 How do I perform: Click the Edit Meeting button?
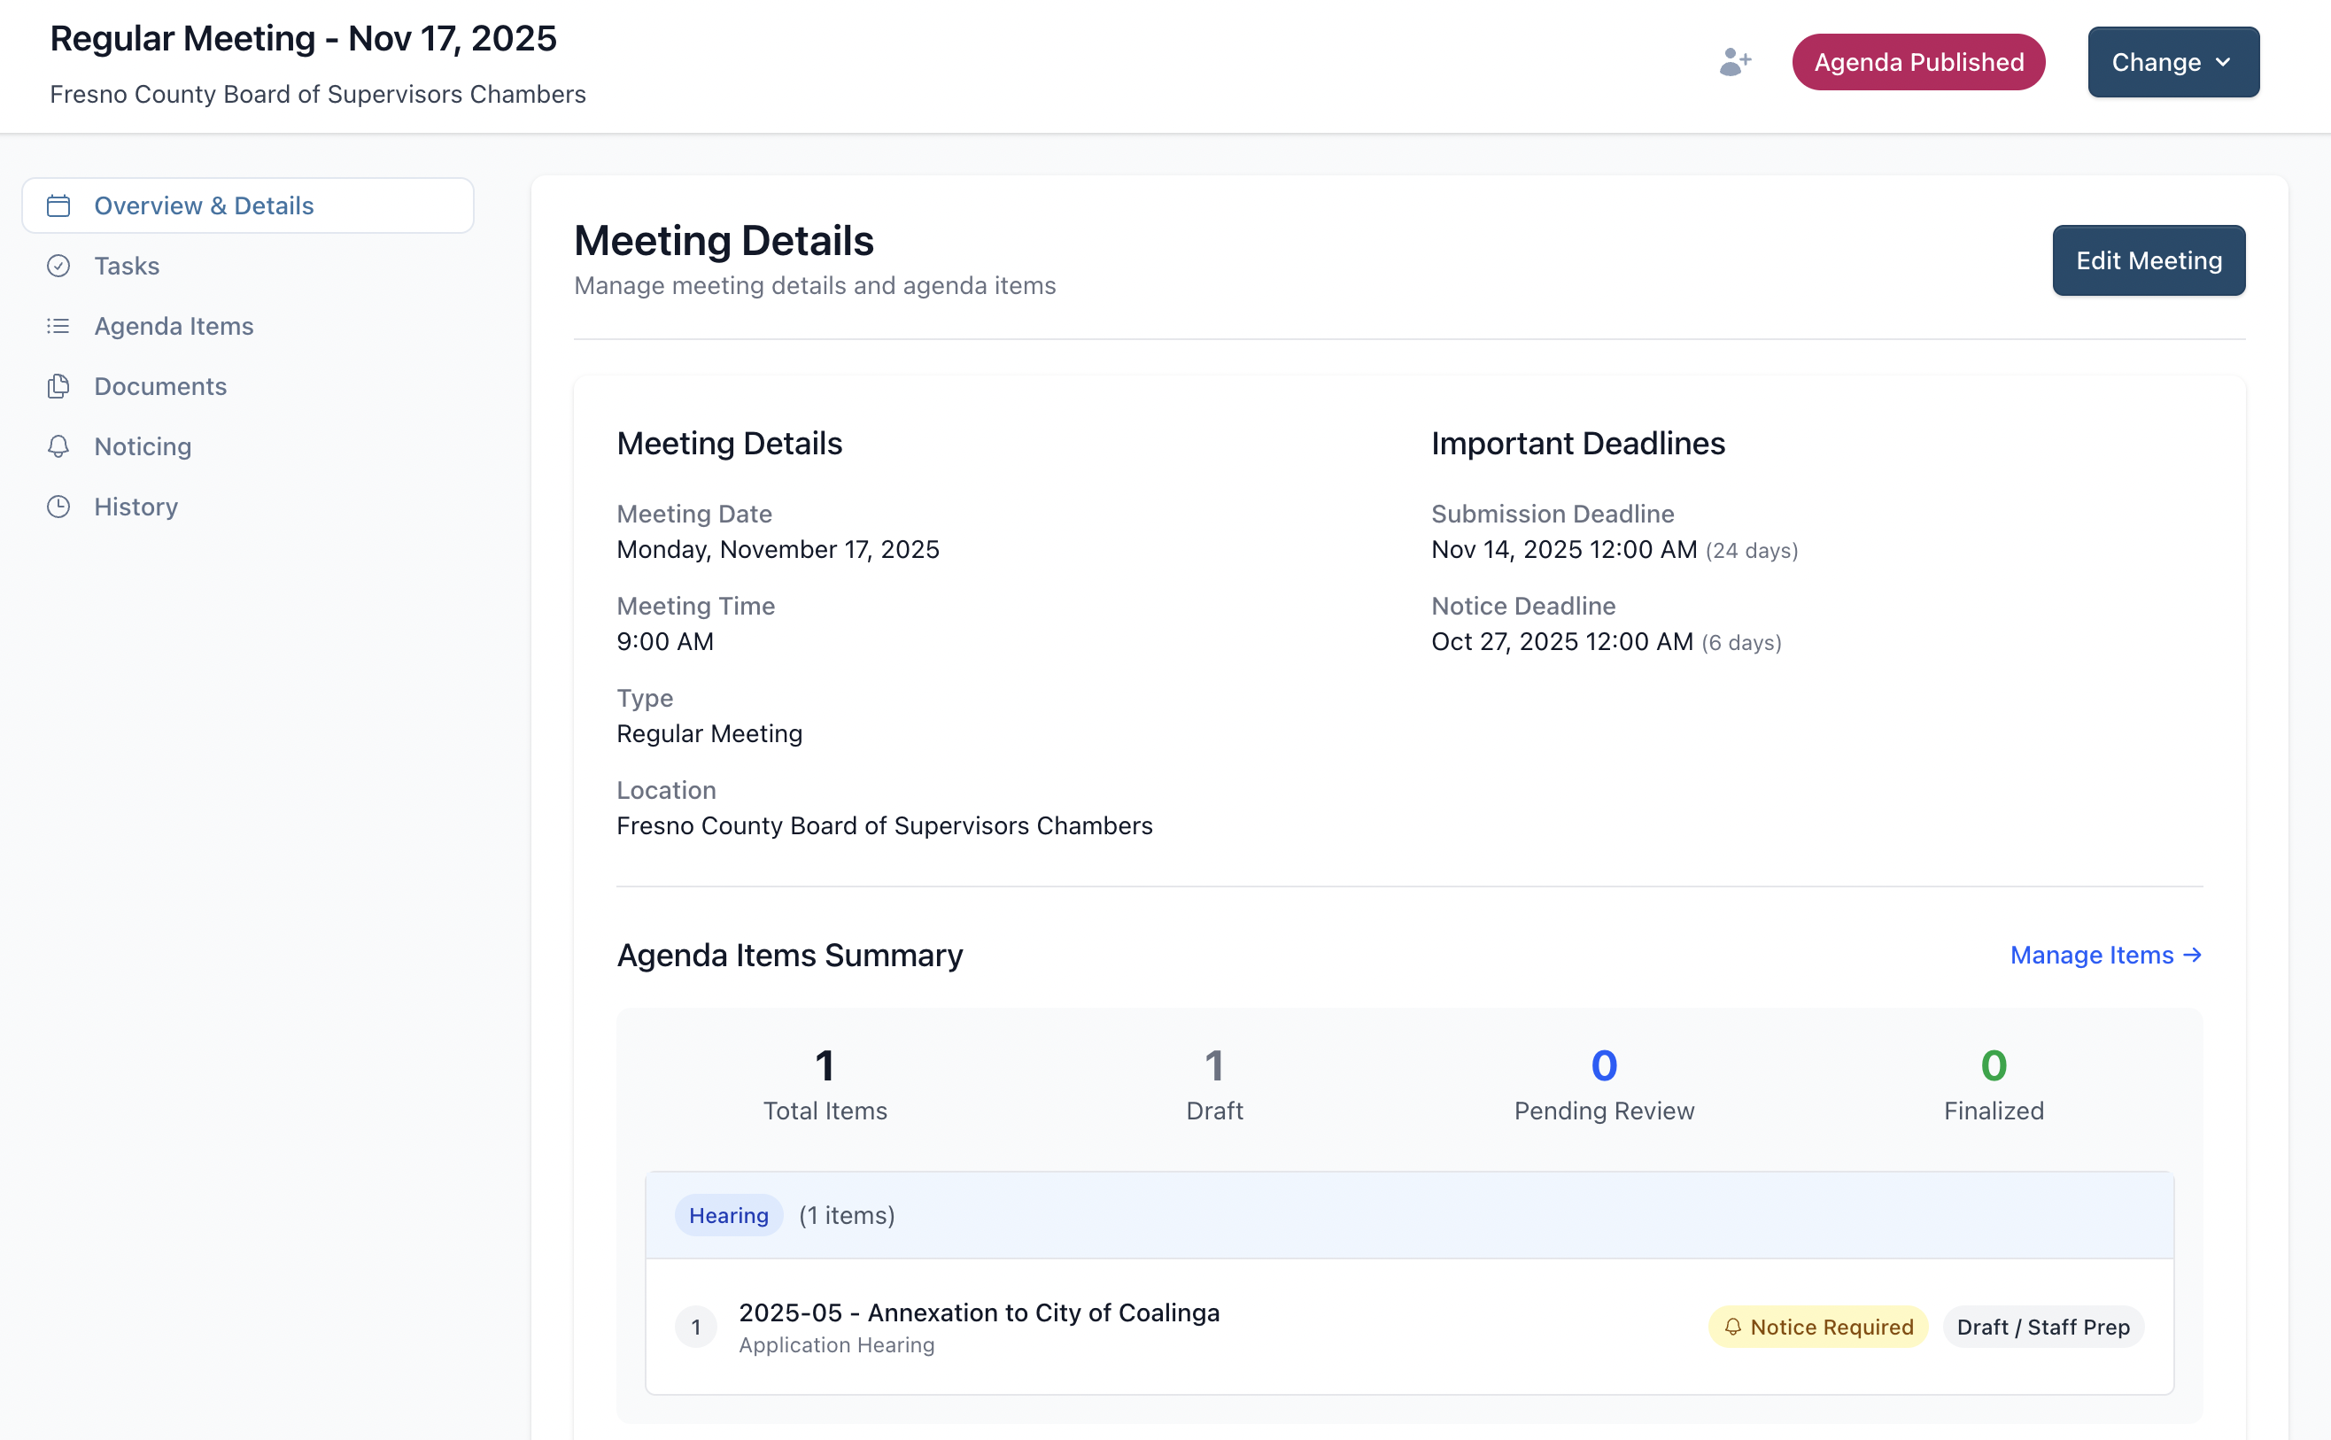pyautogui.click(x=2149, y=261)
